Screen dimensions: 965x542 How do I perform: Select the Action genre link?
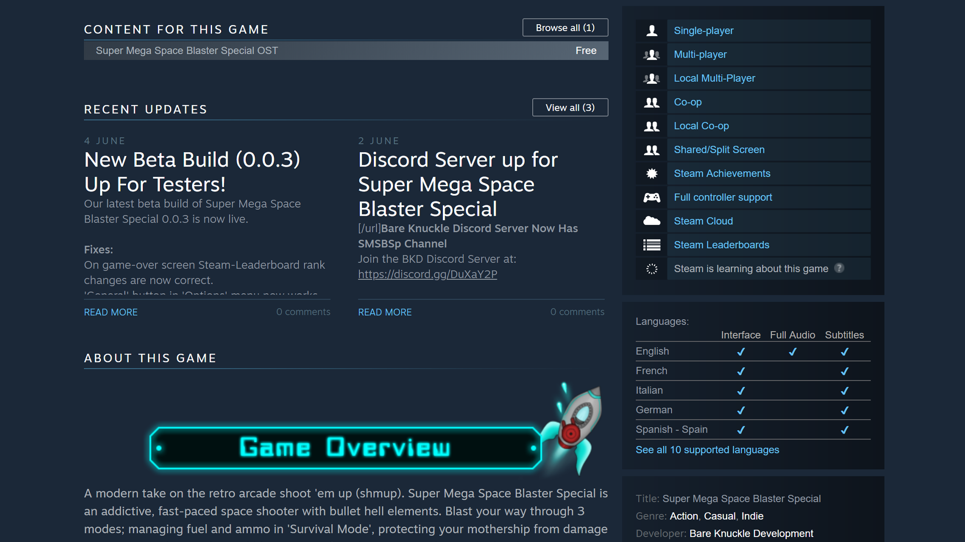684,516
